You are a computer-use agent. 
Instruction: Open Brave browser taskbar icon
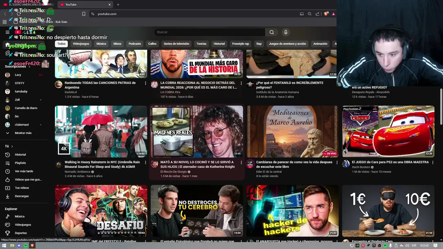33,246
